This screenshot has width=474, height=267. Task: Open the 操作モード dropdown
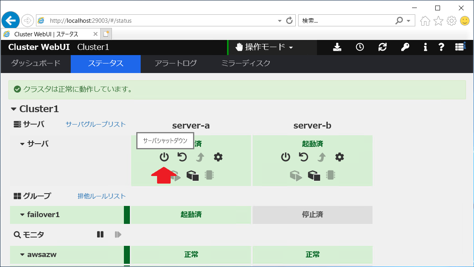click(x=265, y=47)
